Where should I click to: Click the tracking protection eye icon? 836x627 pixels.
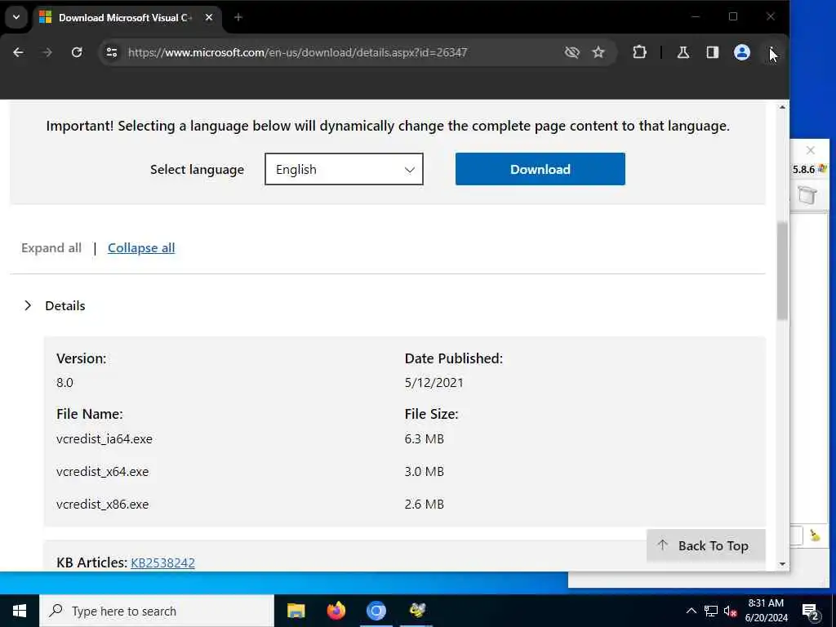(x=571, y=52)
